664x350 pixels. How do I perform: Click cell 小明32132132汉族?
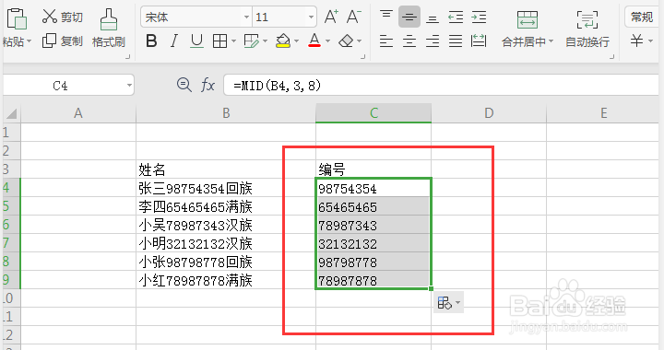pyautogui.click(x=226, y=243)
